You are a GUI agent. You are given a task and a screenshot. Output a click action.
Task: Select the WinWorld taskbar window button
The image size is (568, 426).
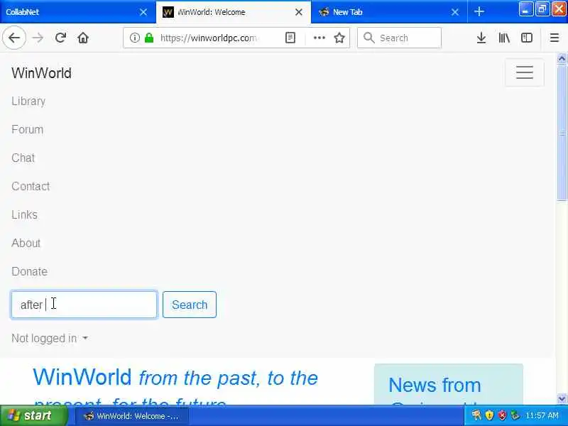[x=132, y=416]
